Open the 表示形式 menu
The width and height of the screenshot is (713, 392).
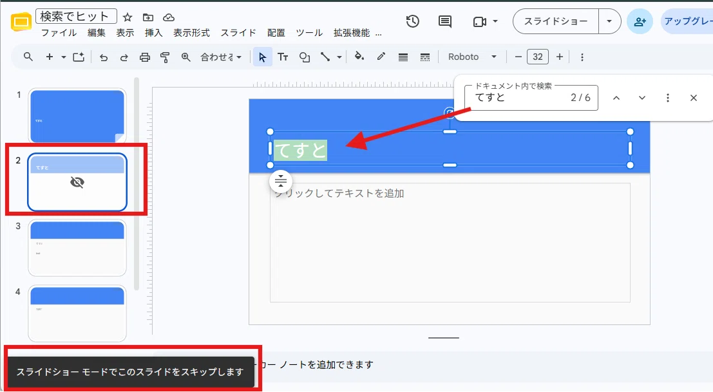[x=191, y=33]
